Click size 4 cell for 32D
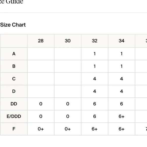This screenshot has width=147, height=147. 95,91
